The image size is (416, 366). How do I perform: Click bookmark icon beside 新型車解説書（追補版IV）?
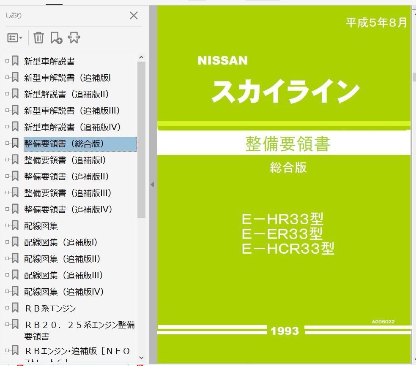(x=15, y=126)
